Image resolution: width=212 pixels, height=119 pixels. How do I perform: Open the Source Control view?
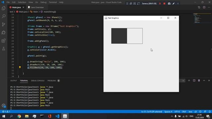tap(4, 24)
